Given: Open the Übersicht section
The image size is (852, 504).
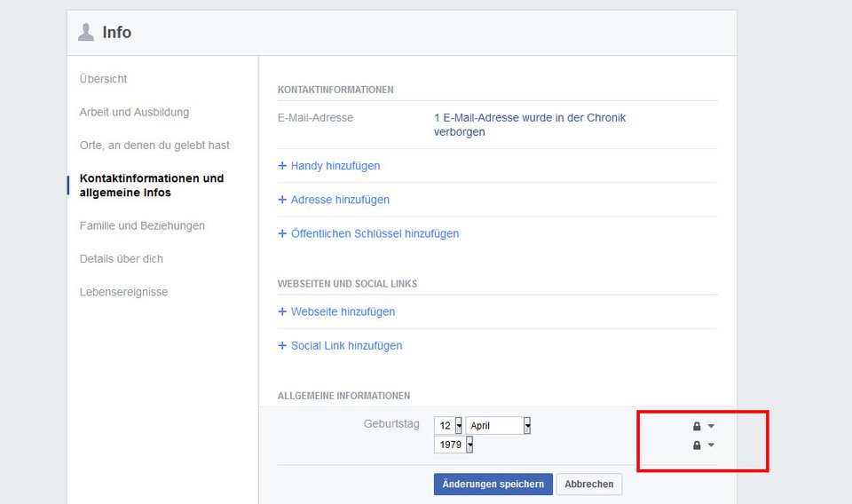Looking at the screenshot, I should pos(103,79).
